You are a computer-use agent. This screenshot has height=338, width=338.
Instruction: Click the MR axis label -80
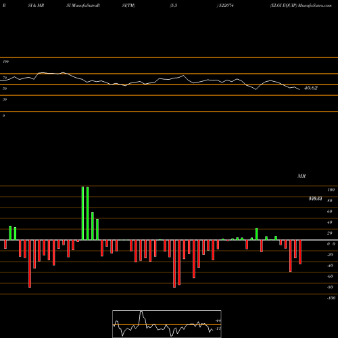point(330,287)
